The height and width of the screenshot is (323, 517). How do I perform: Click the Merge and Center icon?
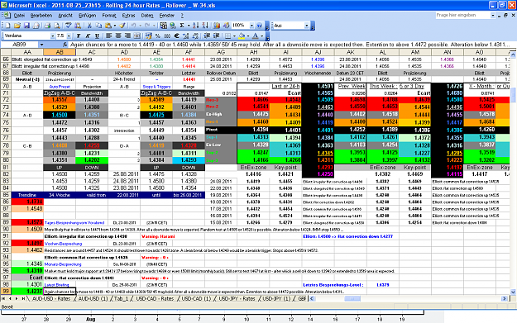pos(137,36)
